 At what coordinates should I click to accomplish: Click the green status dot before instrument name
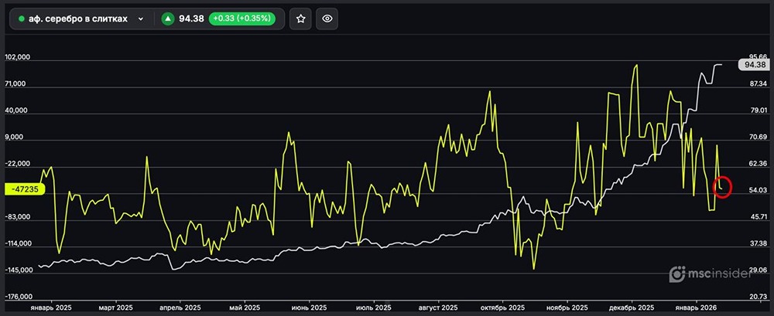(22, 19)
